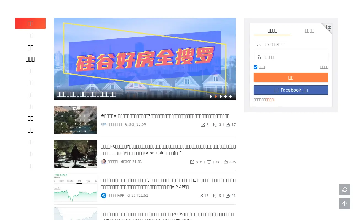Screen dimensions: 353x220
Task: Open the post headline mentioning FX on Hulu
Action: [x=168, y=150]
